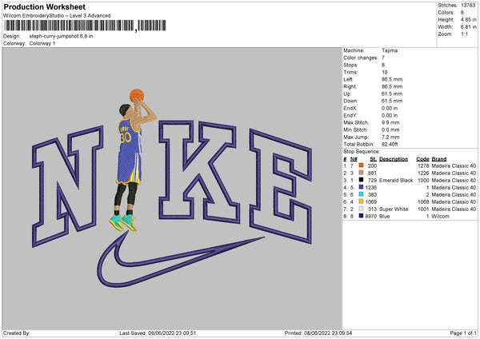Click the letter N outline

coord(68,186)
